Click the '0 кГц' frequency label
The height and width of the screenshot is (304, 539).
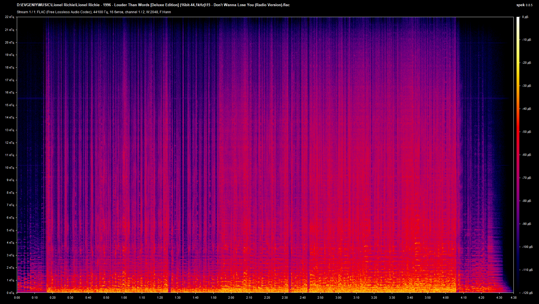pyautogui.click(x=10, y=293)
